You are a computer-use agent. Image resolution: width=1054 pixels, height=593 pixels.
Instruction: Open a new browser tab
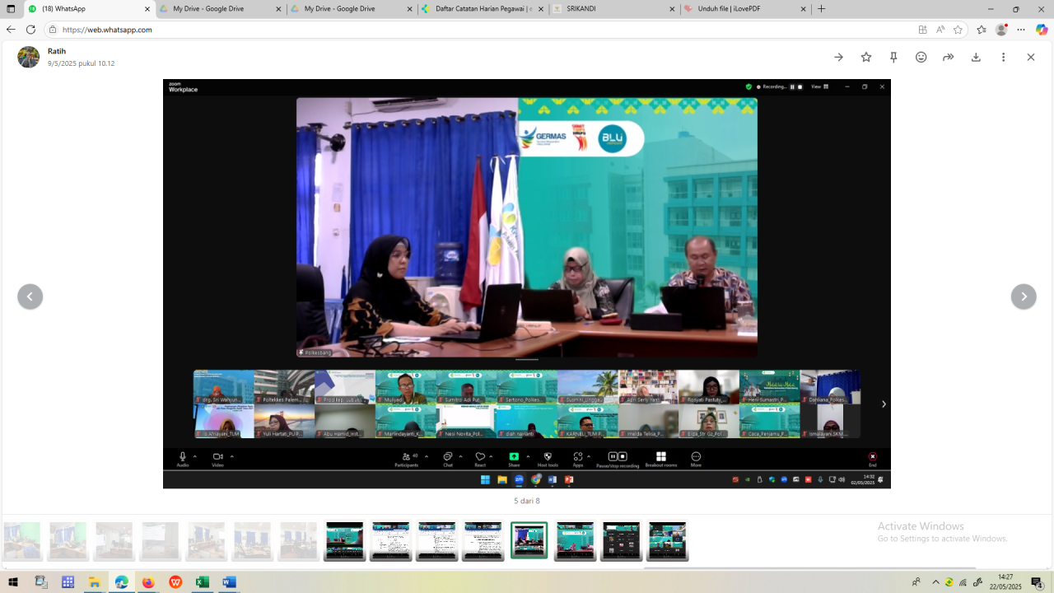821,9
